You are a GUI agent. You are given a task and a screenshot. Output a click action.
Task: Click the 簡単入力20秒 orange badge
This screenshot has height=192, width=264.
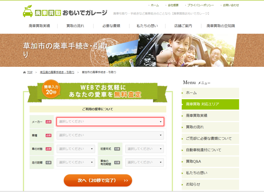pyautogui.click(x=51, y=89)
